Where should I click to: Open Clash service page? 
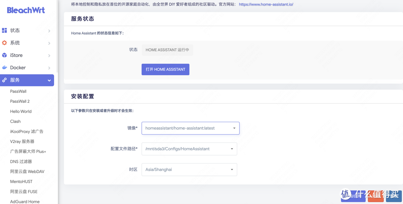point(15,121)
